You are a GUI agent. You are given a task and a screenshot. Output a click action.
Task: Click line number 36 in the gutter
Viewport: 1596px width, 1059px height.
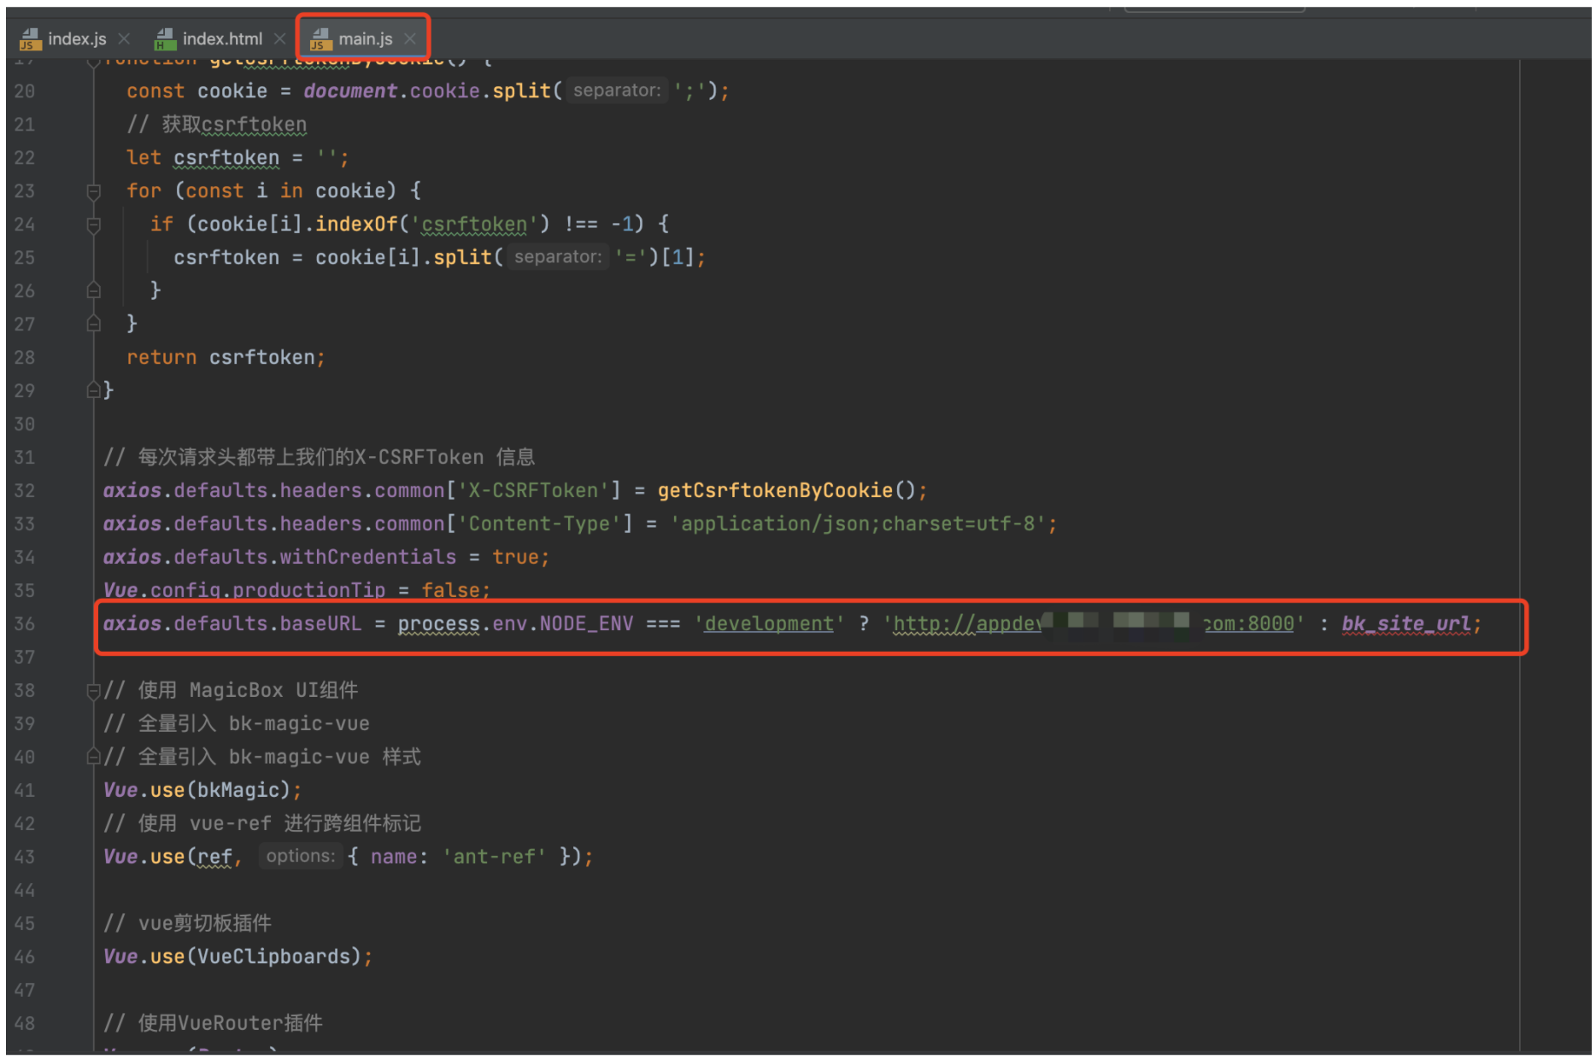coord(25,624)
